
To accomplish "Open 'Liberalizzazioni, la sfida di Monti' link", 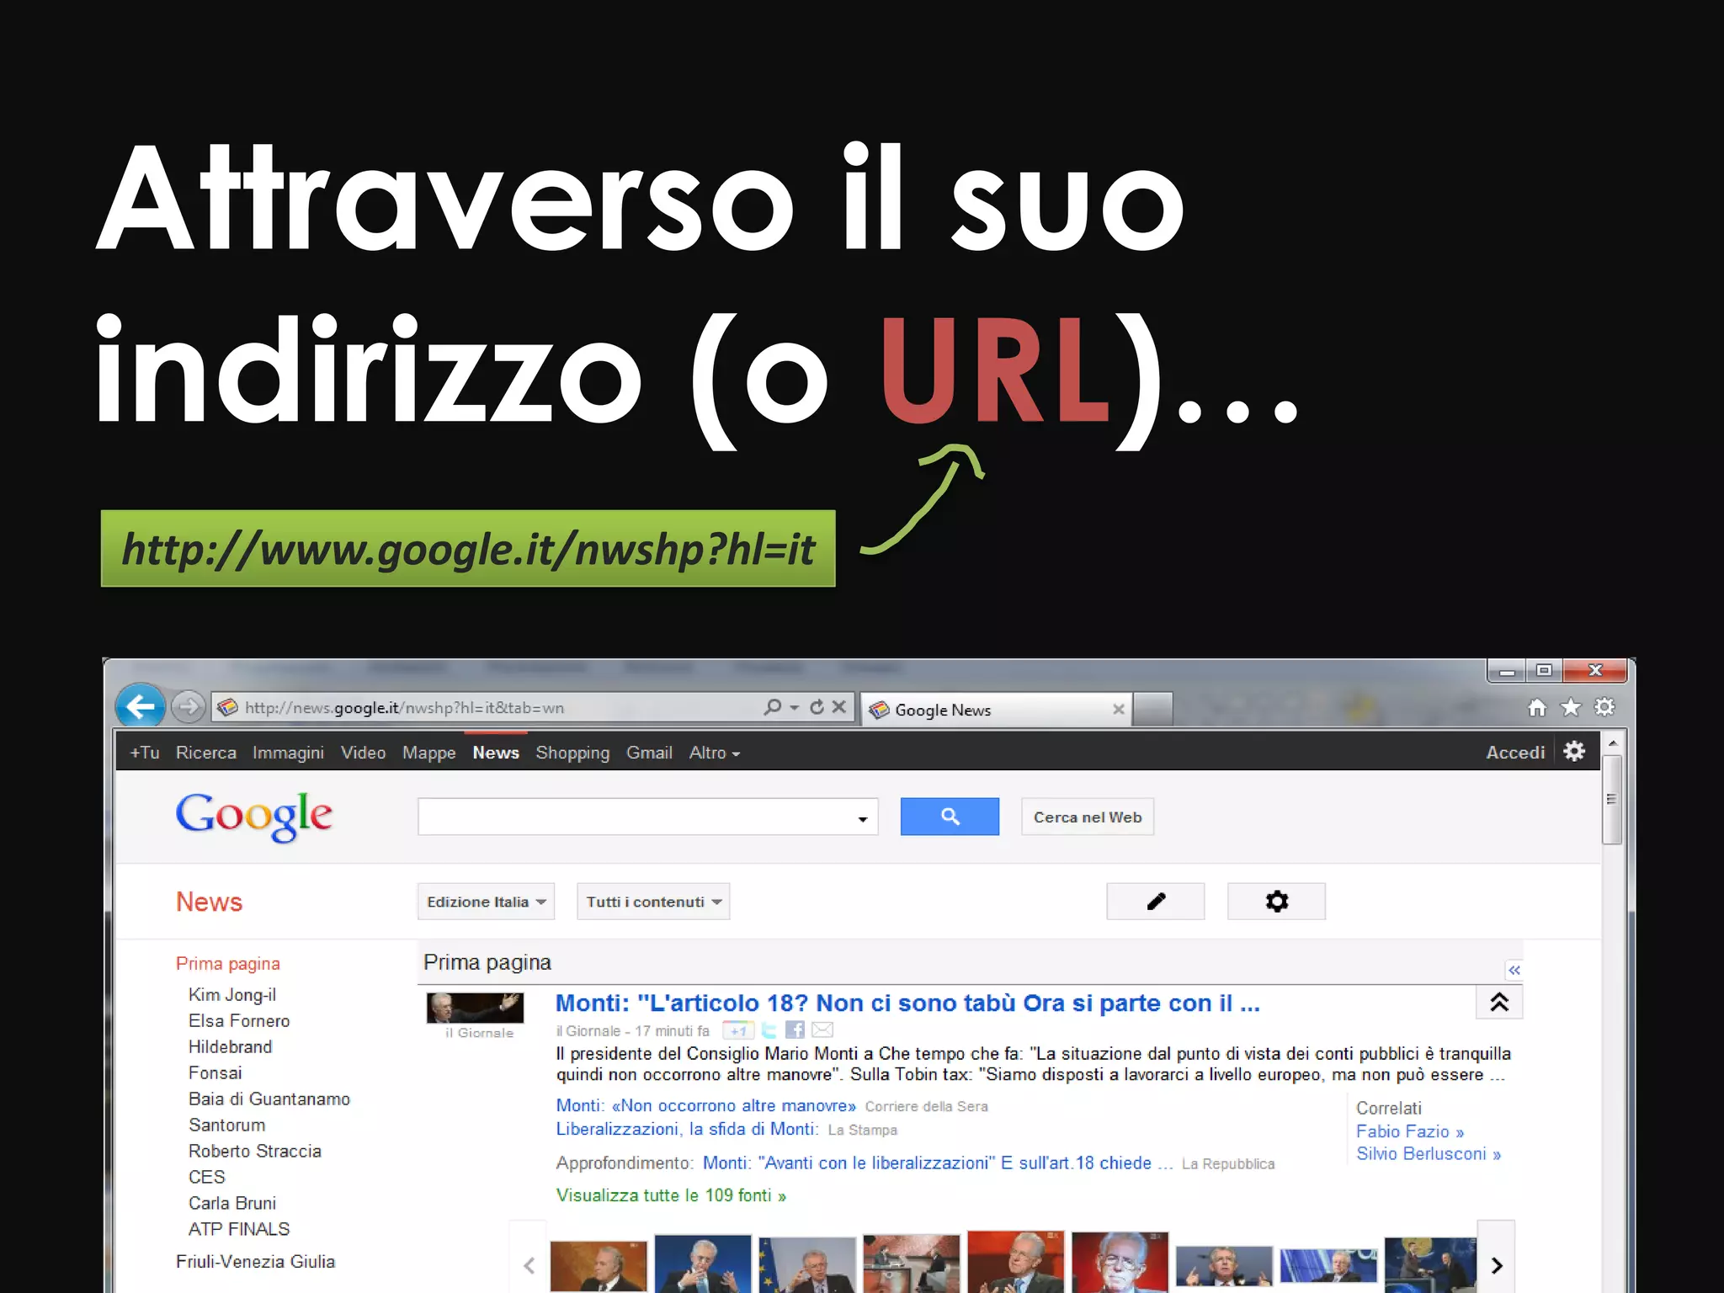I will click(687, 1129).
